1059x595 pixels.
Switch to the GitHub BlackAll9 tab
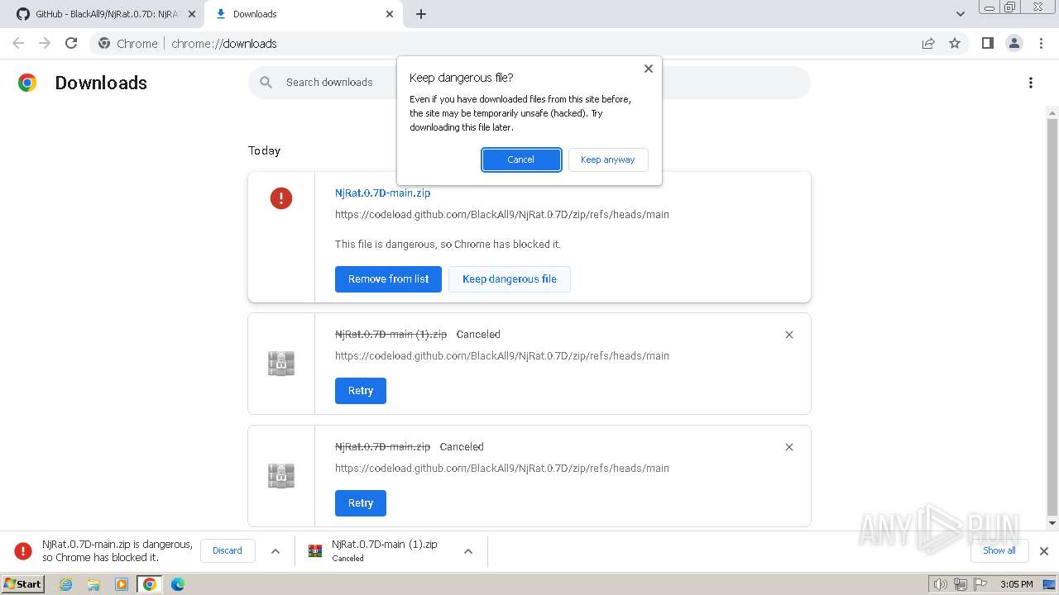point(103,14)
